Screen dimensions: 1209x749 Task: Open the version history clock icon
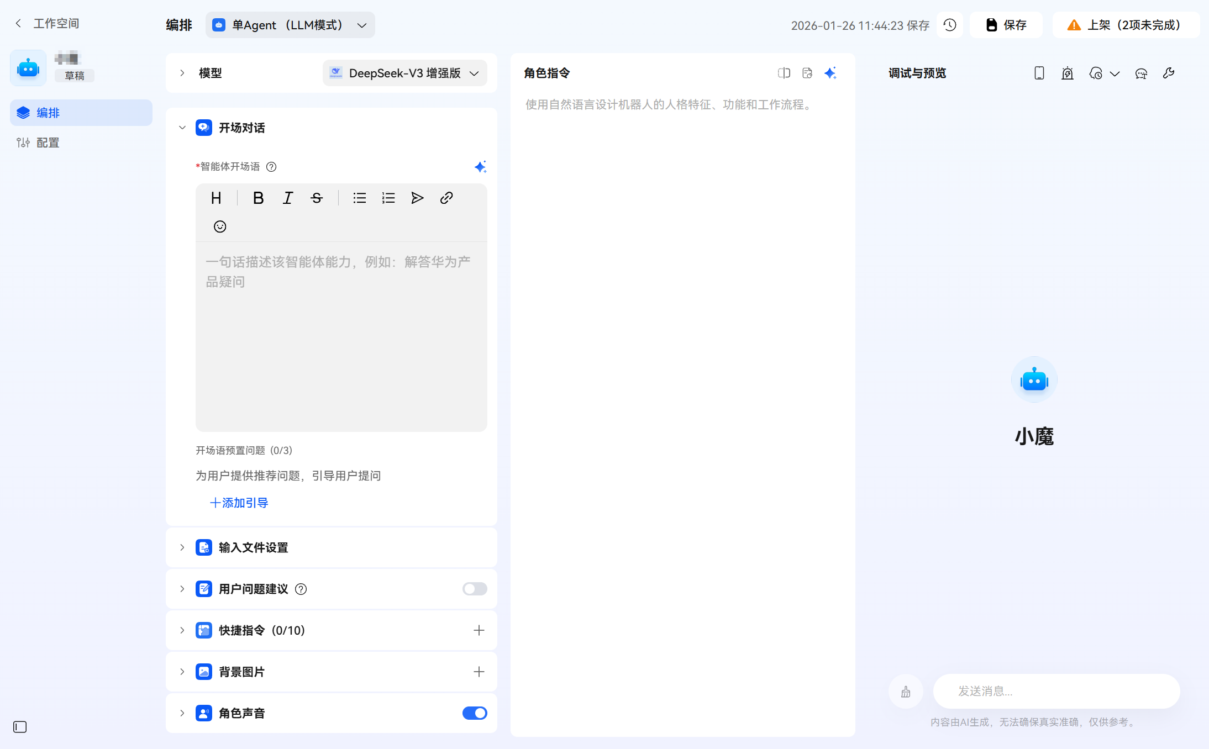(x=950, y=25)
